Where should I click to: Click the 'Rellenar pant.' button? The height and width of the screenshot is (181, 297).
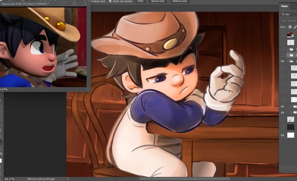tap(180, 1)
